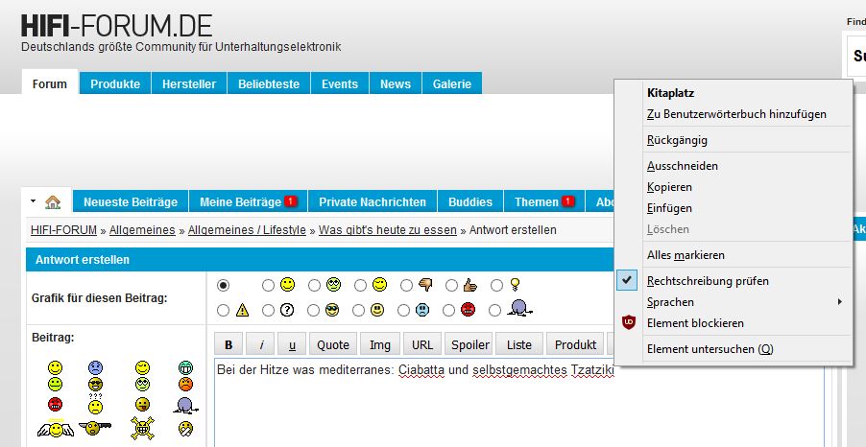Insert the green grinning smiley with teeth
The width and height of the screenshot is (866, 447).
[185, 367]
